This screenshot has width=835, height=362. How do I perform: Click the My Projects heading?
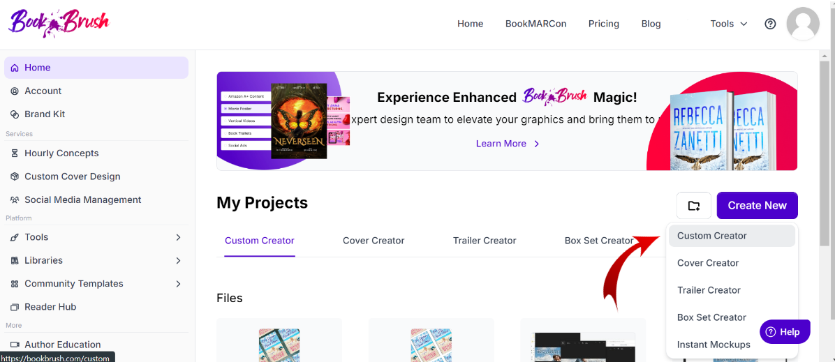click(x=262, y=203)
